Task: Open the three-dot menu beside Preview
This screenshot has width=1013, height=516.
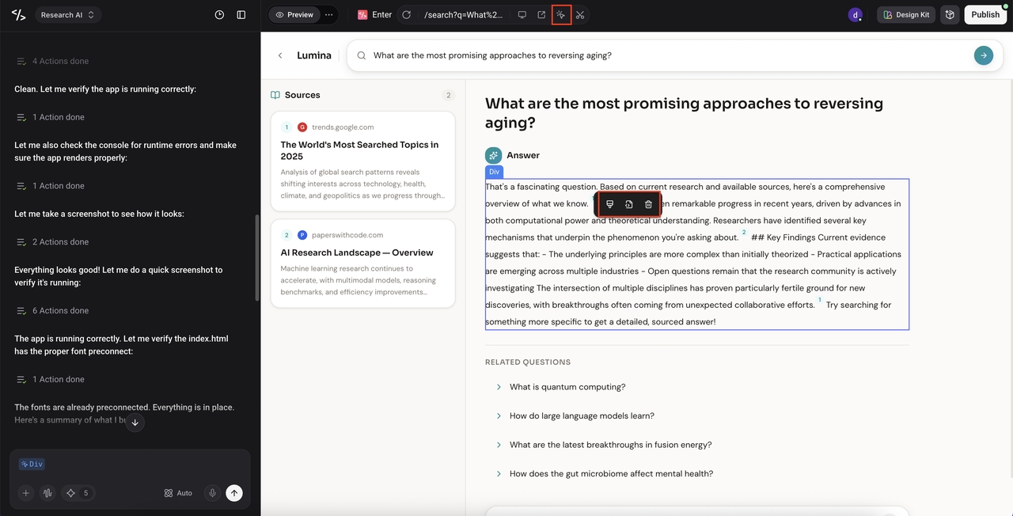Action: (328, 14)
